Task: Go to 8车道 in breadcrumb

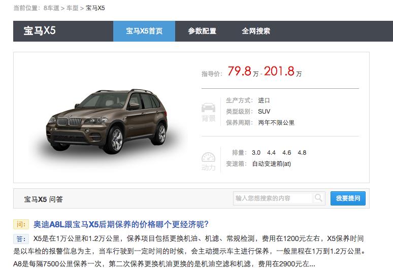Action: (x=51, y=8)
